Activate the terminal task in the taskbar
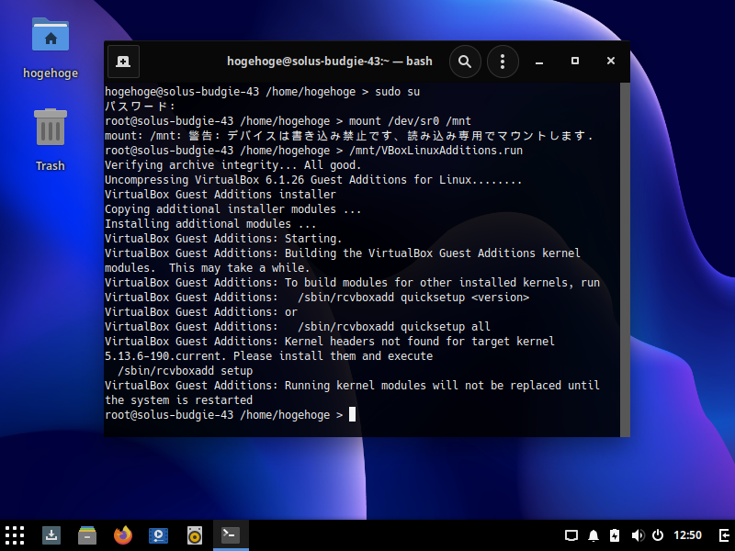 231,535
